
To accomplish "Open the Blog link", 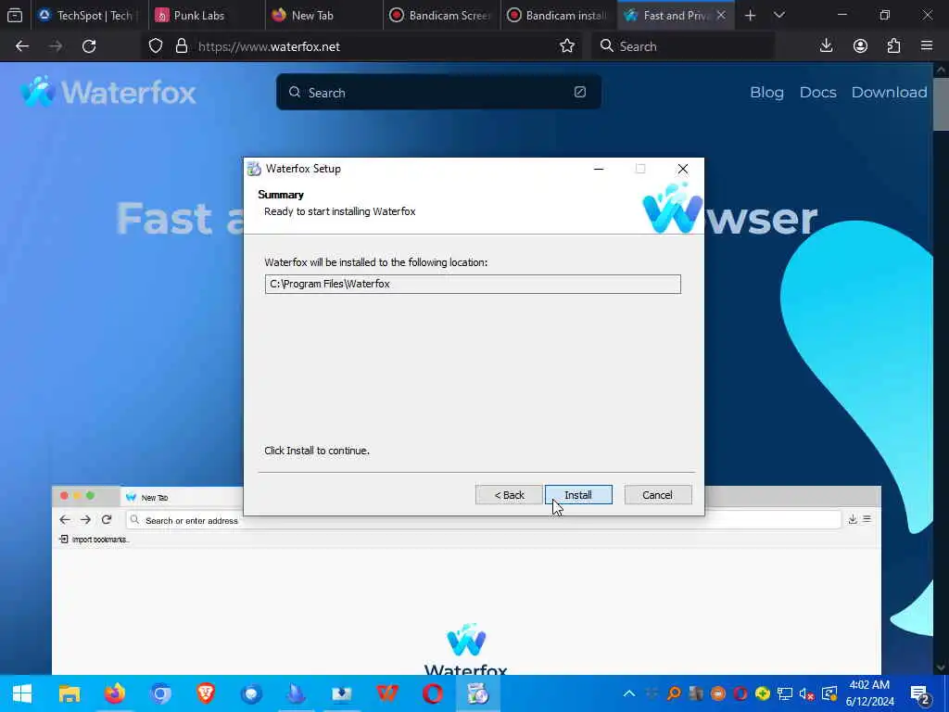I will click(766, 92).
